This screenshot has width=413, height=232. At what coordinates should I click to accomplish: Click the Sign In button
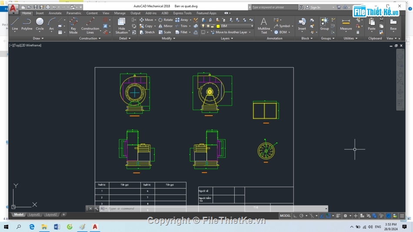click(313, 7)
